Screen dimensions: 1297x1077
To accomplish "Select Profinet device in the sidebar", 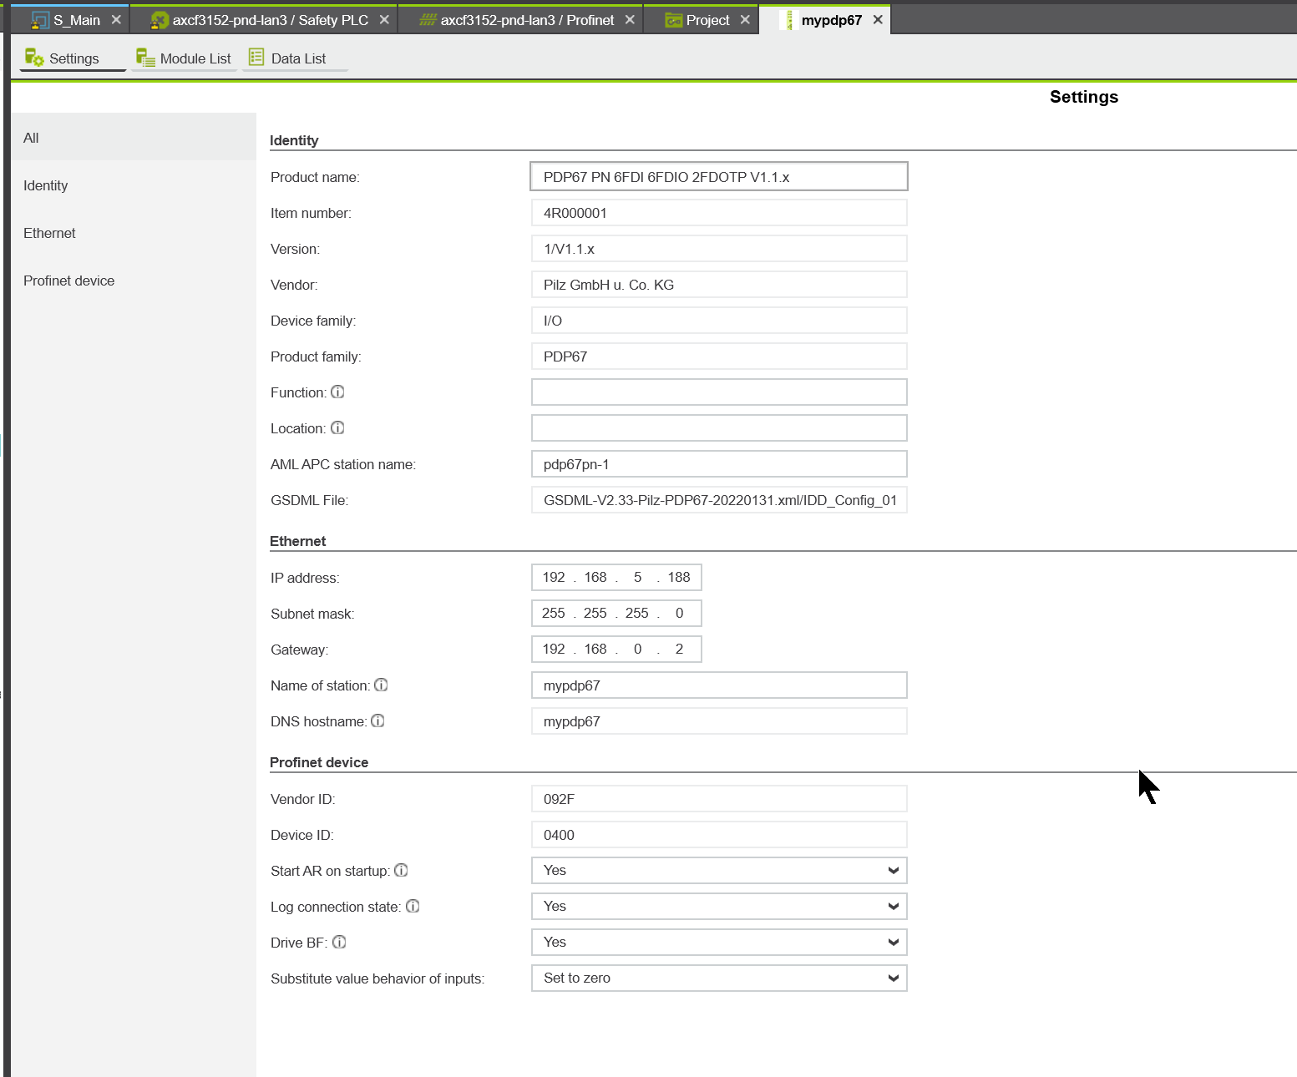I will (x=134, y=281).
